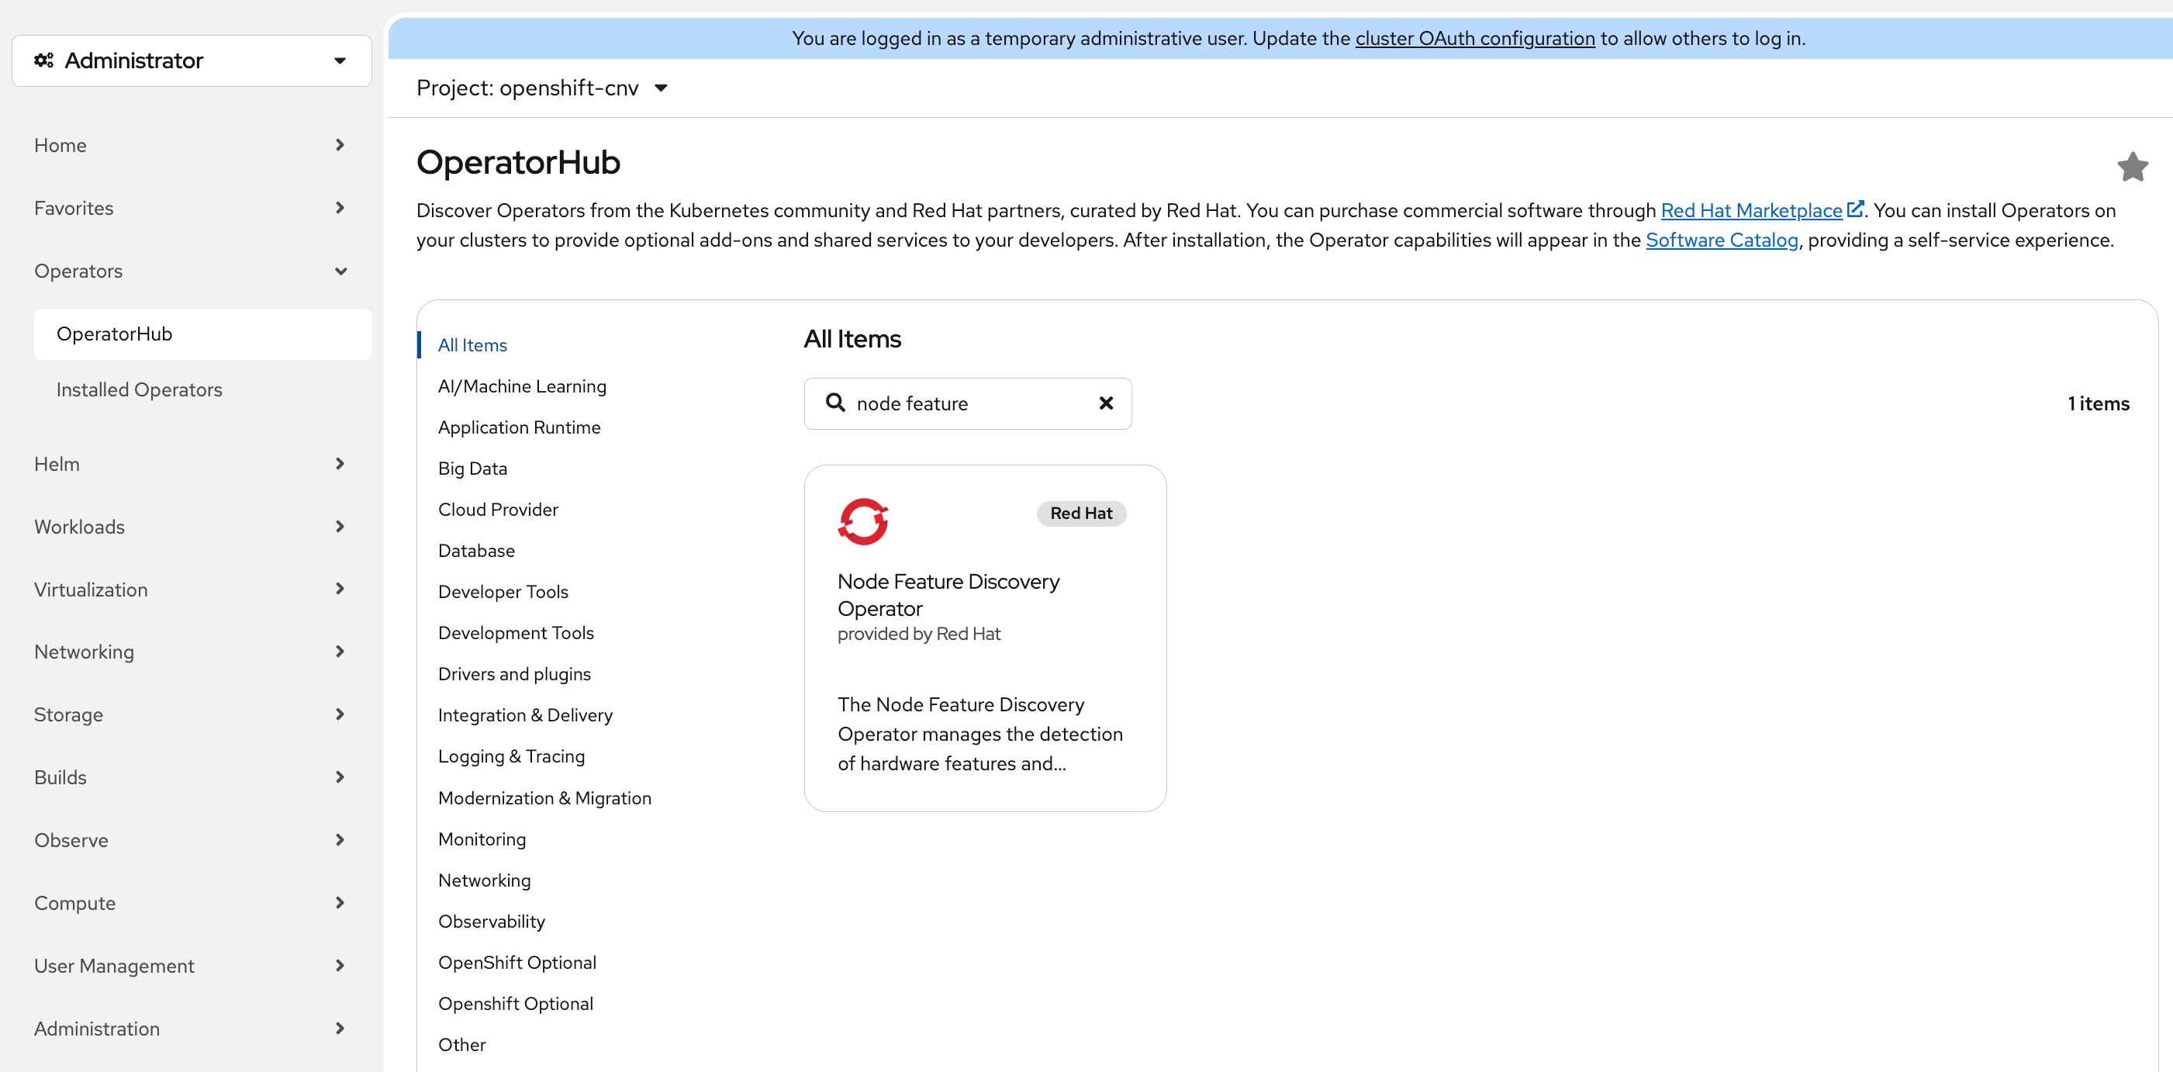Filter by Other category
Image resolution: width=2173 pixels, height=1072 pixels.
click(x=461, y=1045)
